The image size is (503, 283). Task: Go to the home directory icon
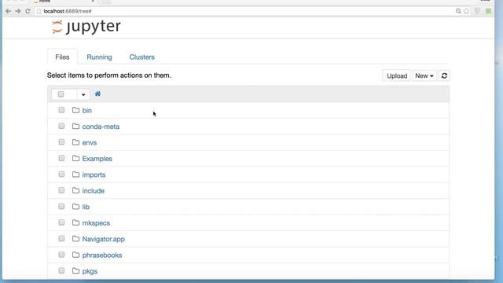[x=97, y=94]
